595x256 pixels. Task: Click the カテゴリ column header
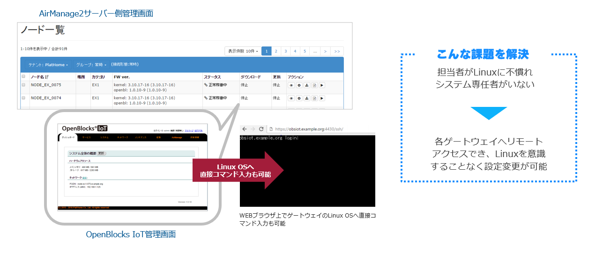point(98,77)
